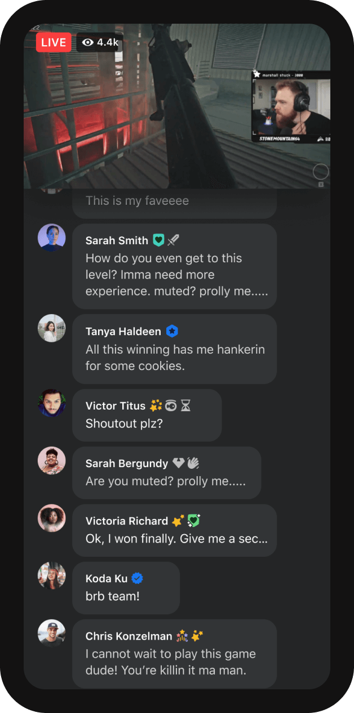Tap the sword badge next to Sarah Smith
Image resolution: width=354 pixels, height=713 pixels.
tap(173, 240)
